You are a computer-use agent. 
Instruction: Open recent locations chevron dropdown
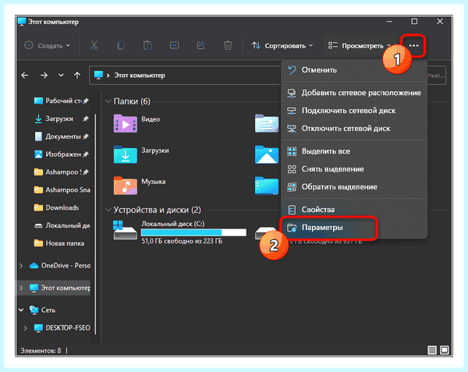coord(61,75)
